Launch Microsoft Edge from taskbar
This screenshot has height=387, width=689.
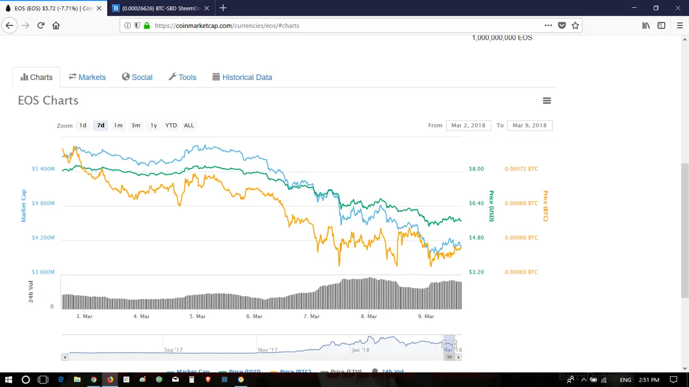tap(61, 379)
